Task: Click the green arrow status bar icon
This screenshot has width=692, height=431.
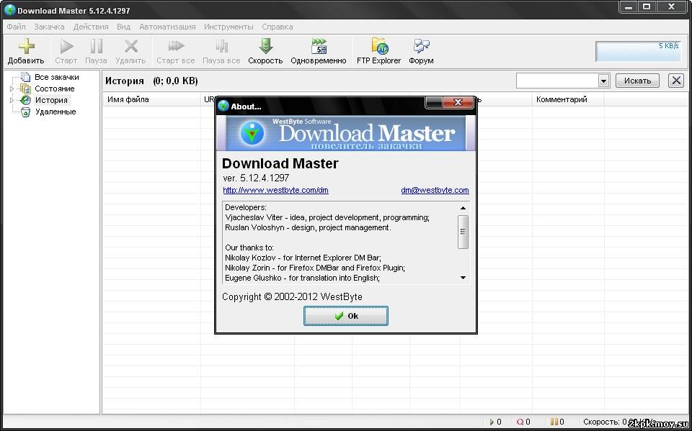Action: click(x=492, y=422)
